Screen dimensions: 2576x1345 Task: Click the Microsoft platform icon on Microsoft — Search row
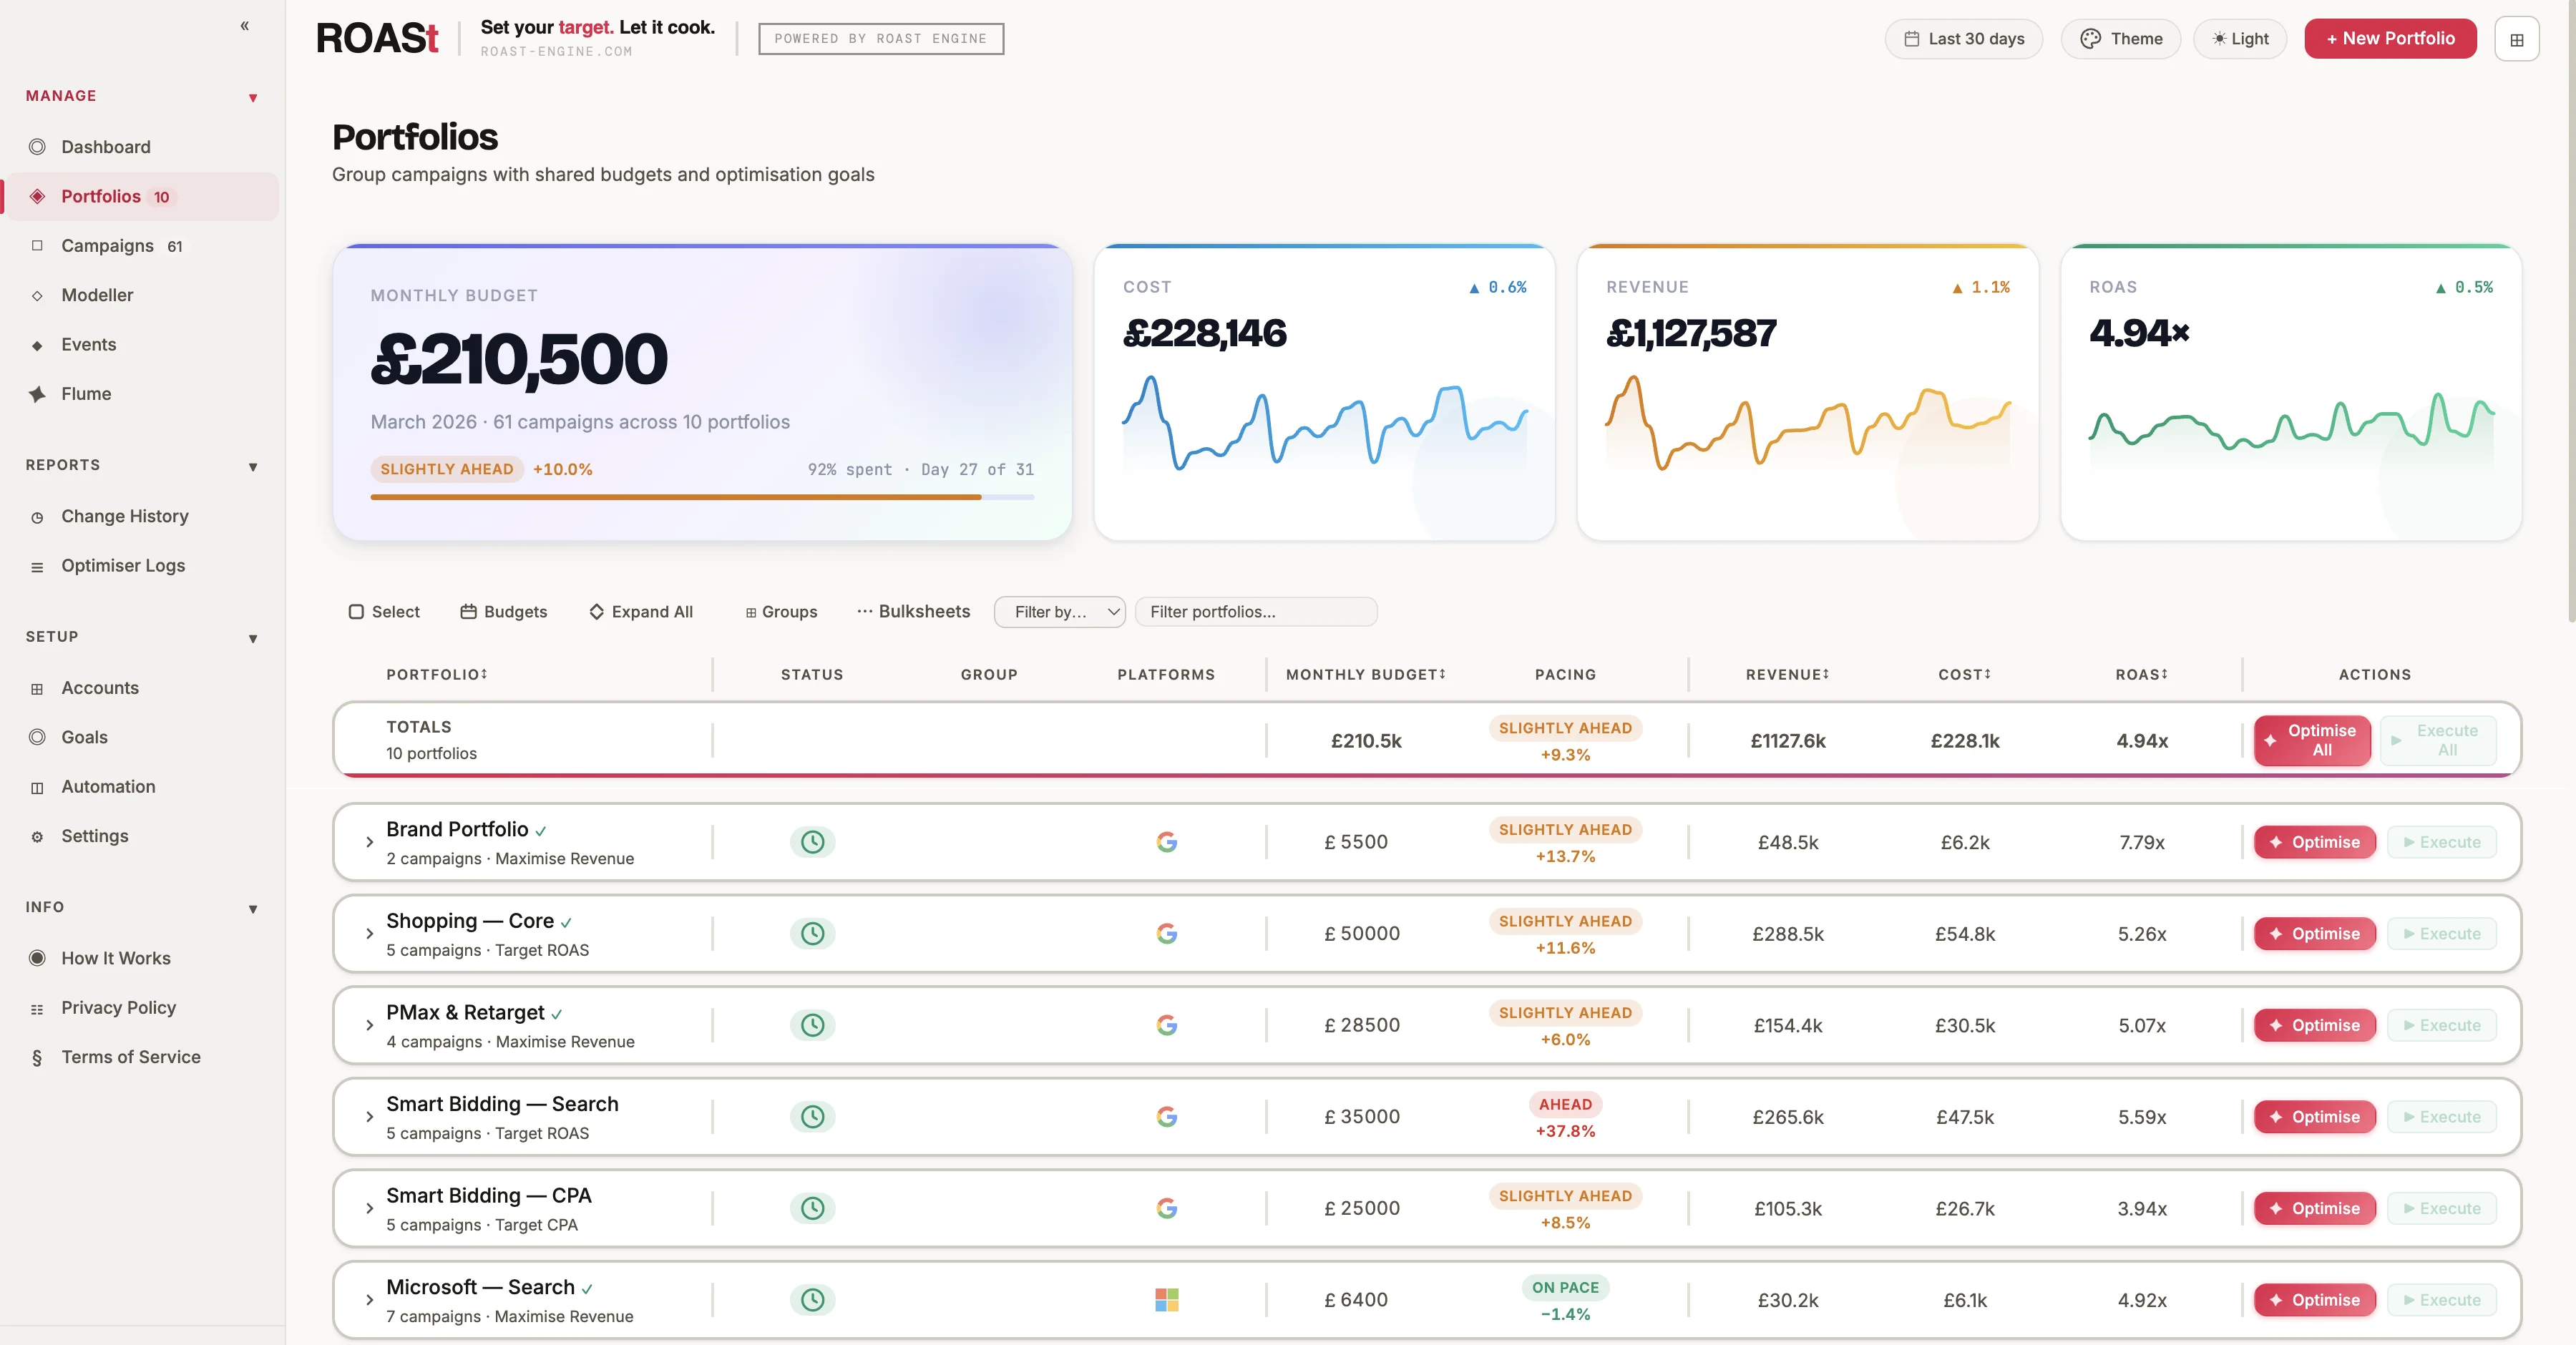coord(1166,1300)
